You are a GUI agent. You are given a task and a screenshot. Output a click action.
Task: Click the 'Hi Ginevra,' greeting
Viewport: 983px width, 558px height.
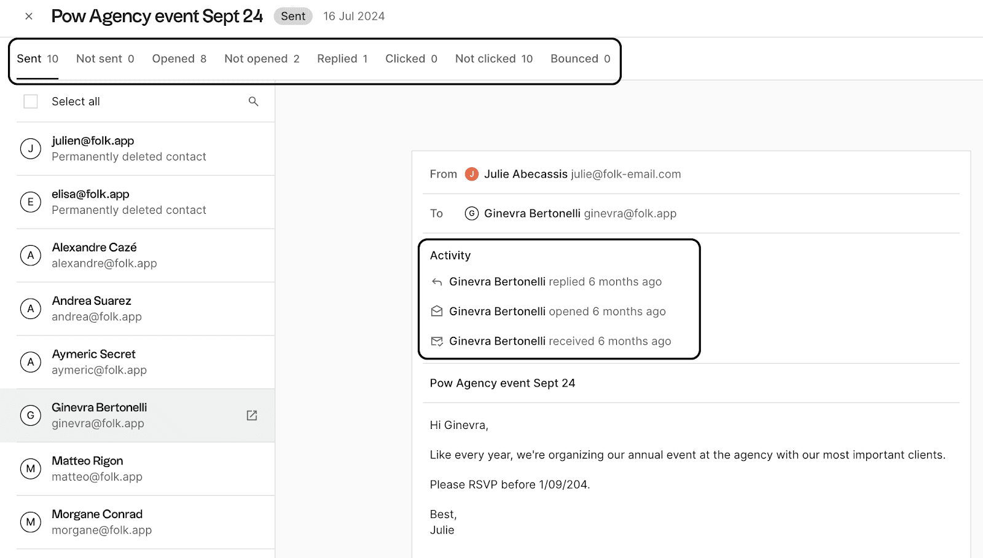click(x=459, y=425)
